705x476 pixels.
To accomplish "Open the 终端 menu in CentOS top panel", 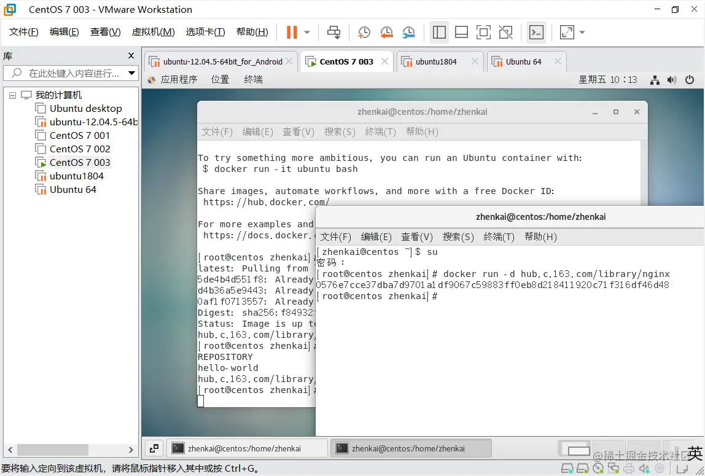I will tap(253, 80).
